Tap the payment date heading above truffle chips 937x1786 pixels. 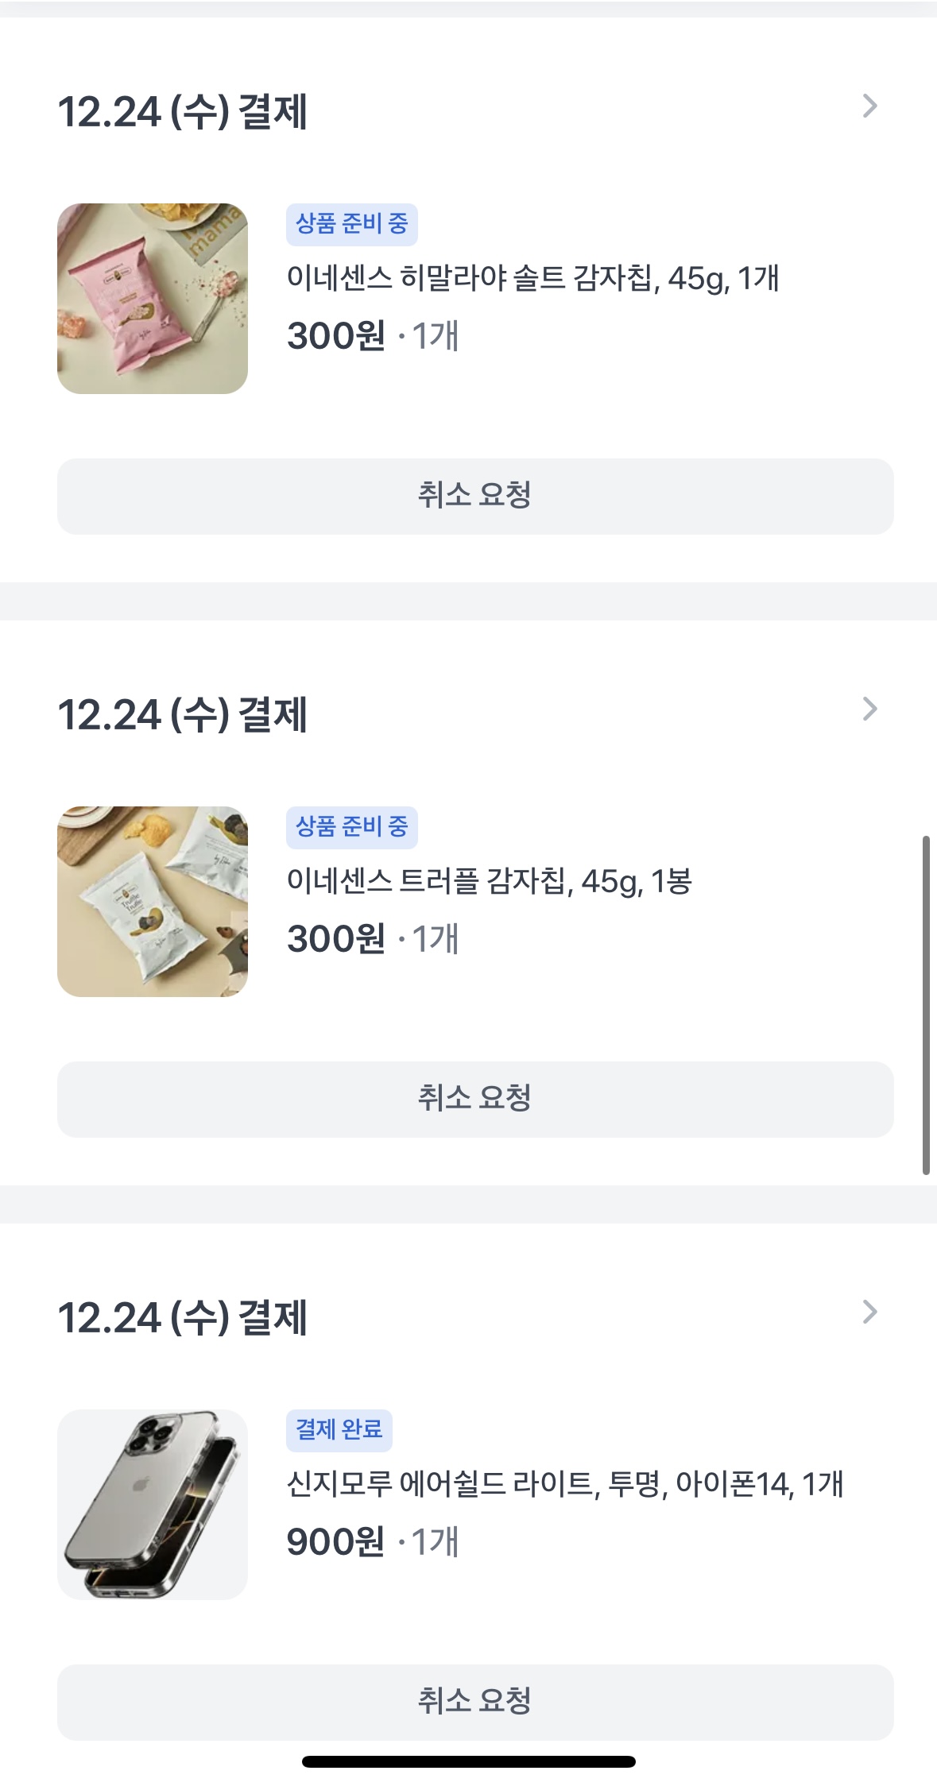click(183, 714)
